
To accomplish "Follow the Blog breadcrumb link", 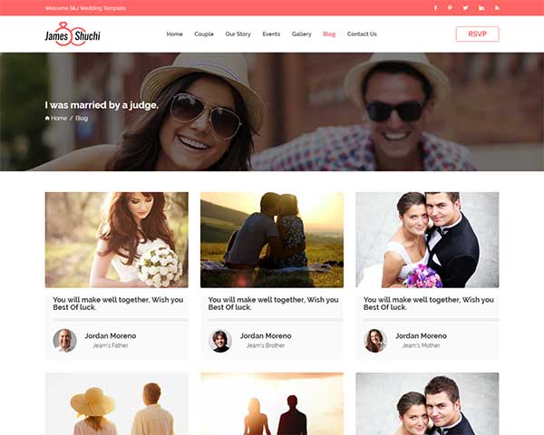I will (82, 118).
